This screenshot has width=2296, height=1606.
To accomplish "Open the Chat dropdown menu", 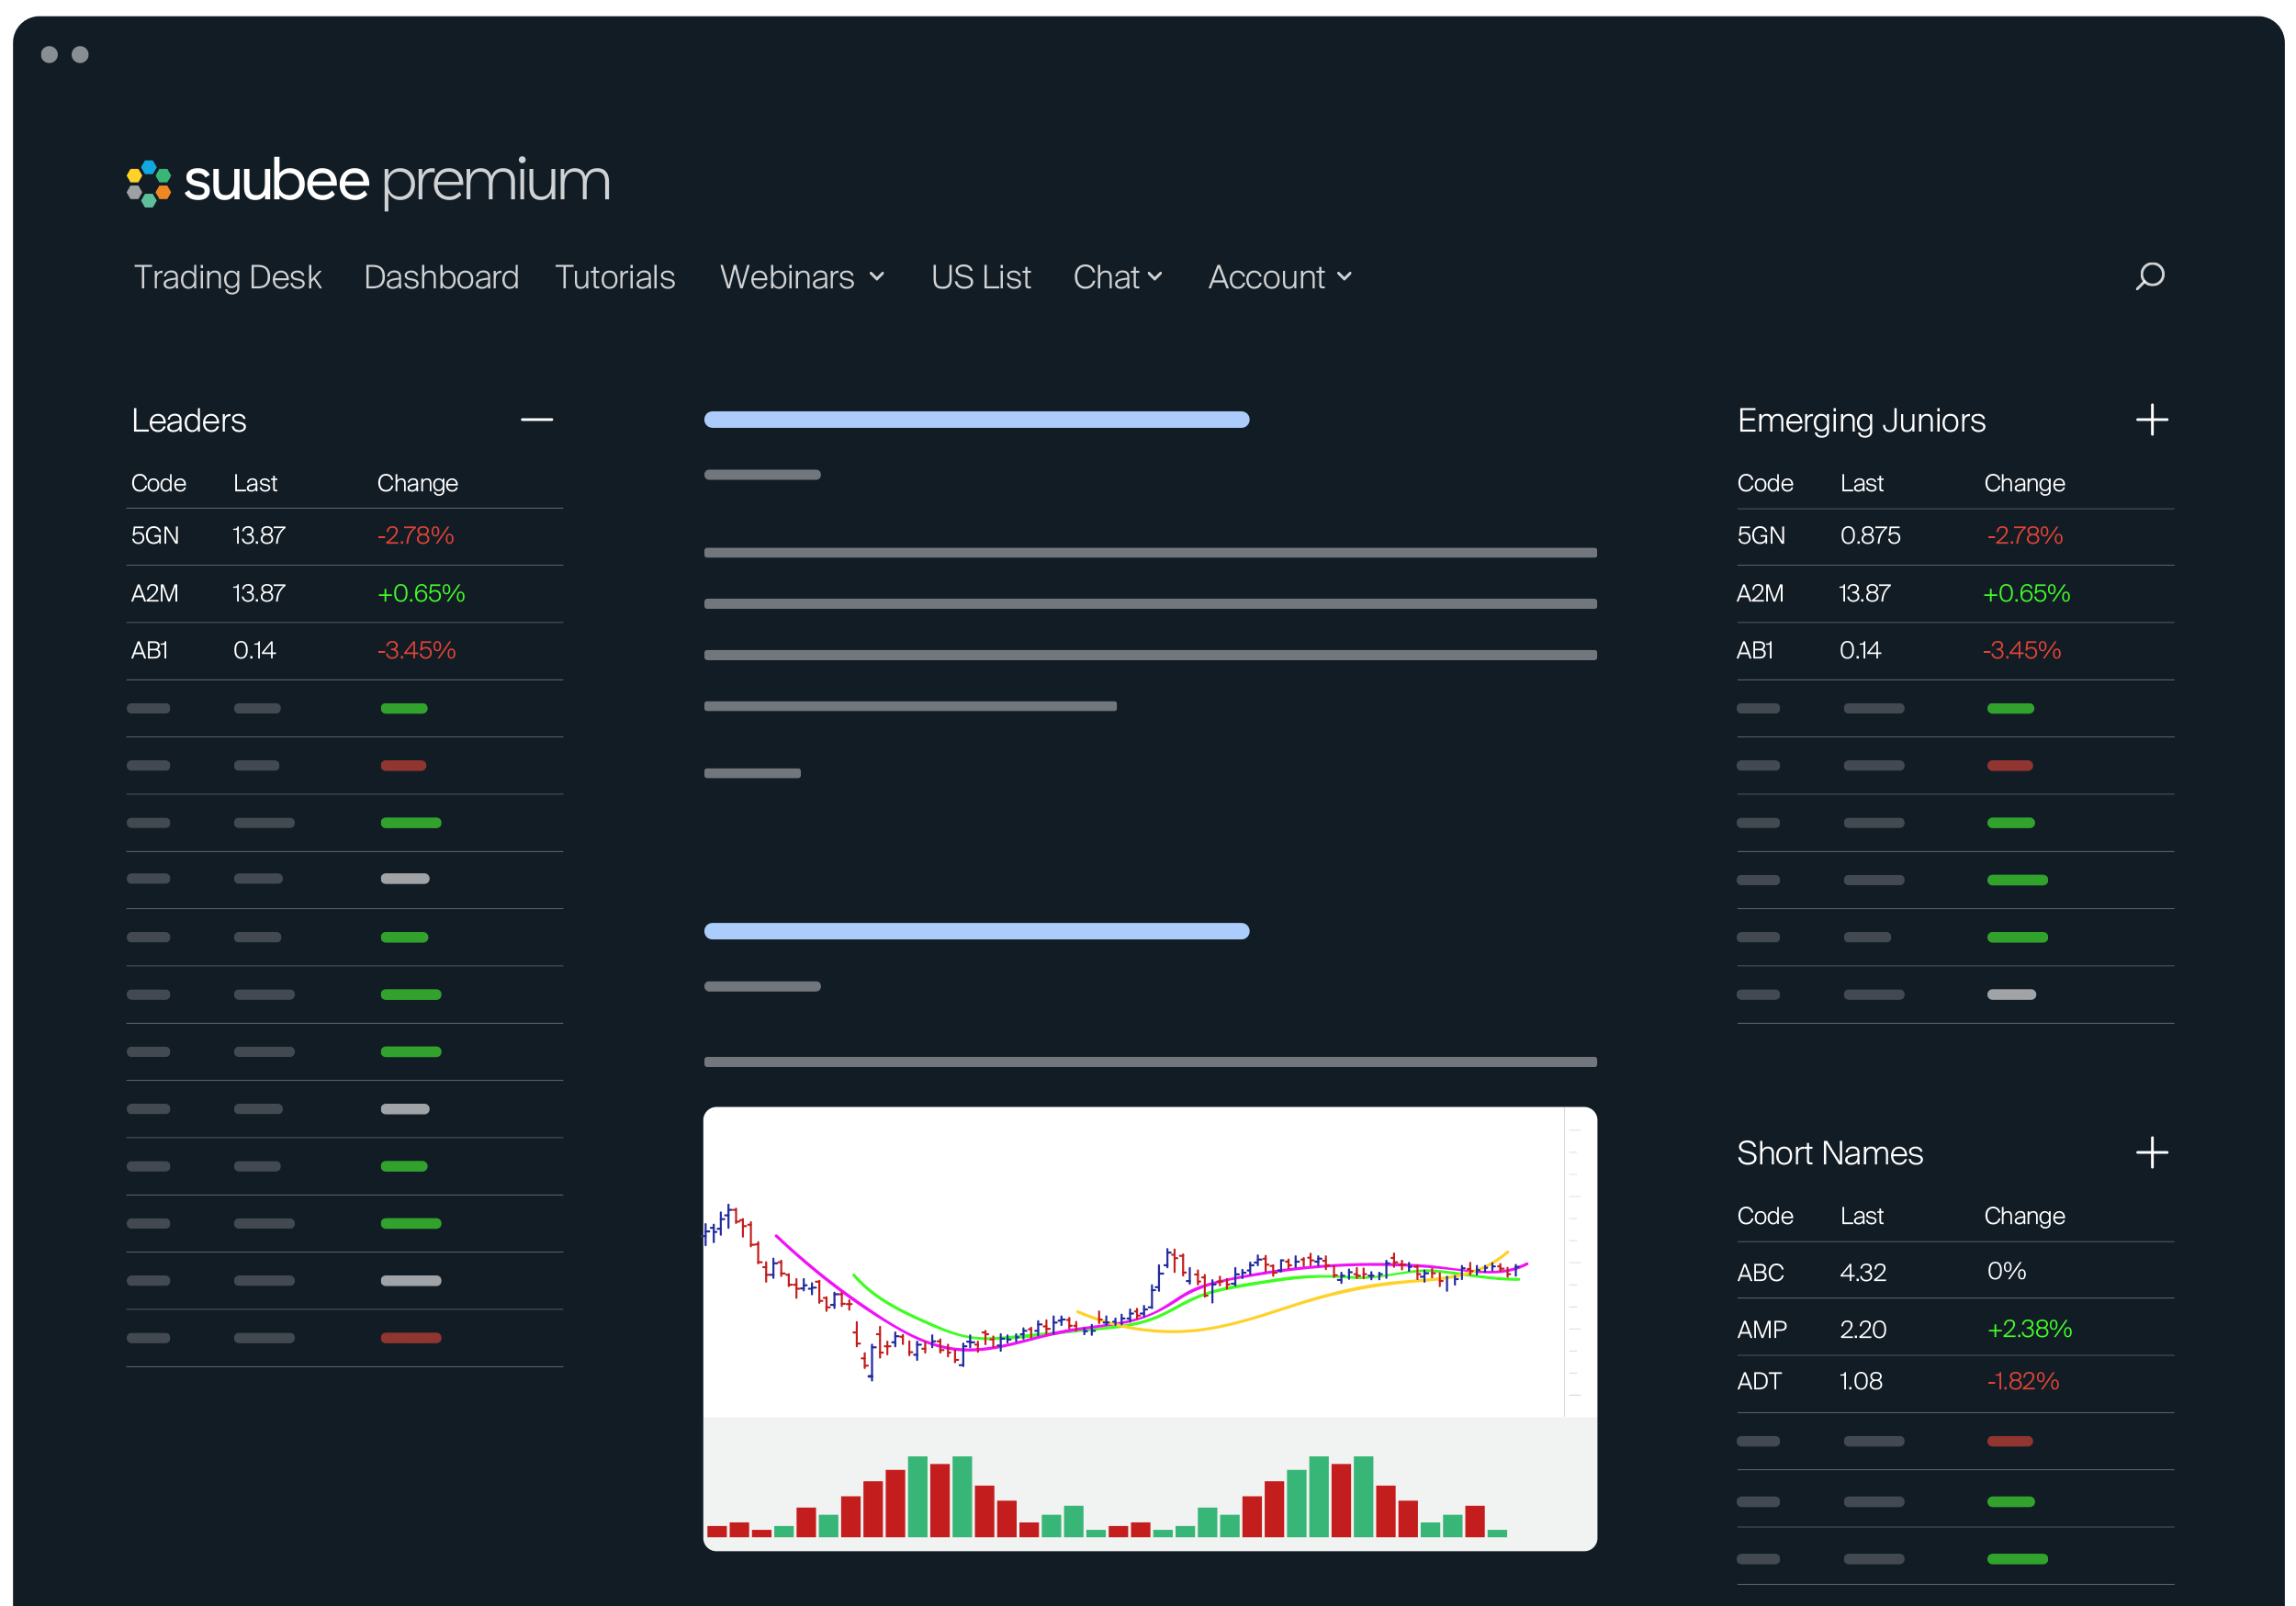I will (1117, 277).
